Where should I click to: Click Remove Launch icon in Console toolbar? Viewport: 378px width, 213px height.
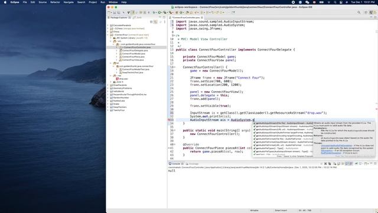click(x=325, y=164)
